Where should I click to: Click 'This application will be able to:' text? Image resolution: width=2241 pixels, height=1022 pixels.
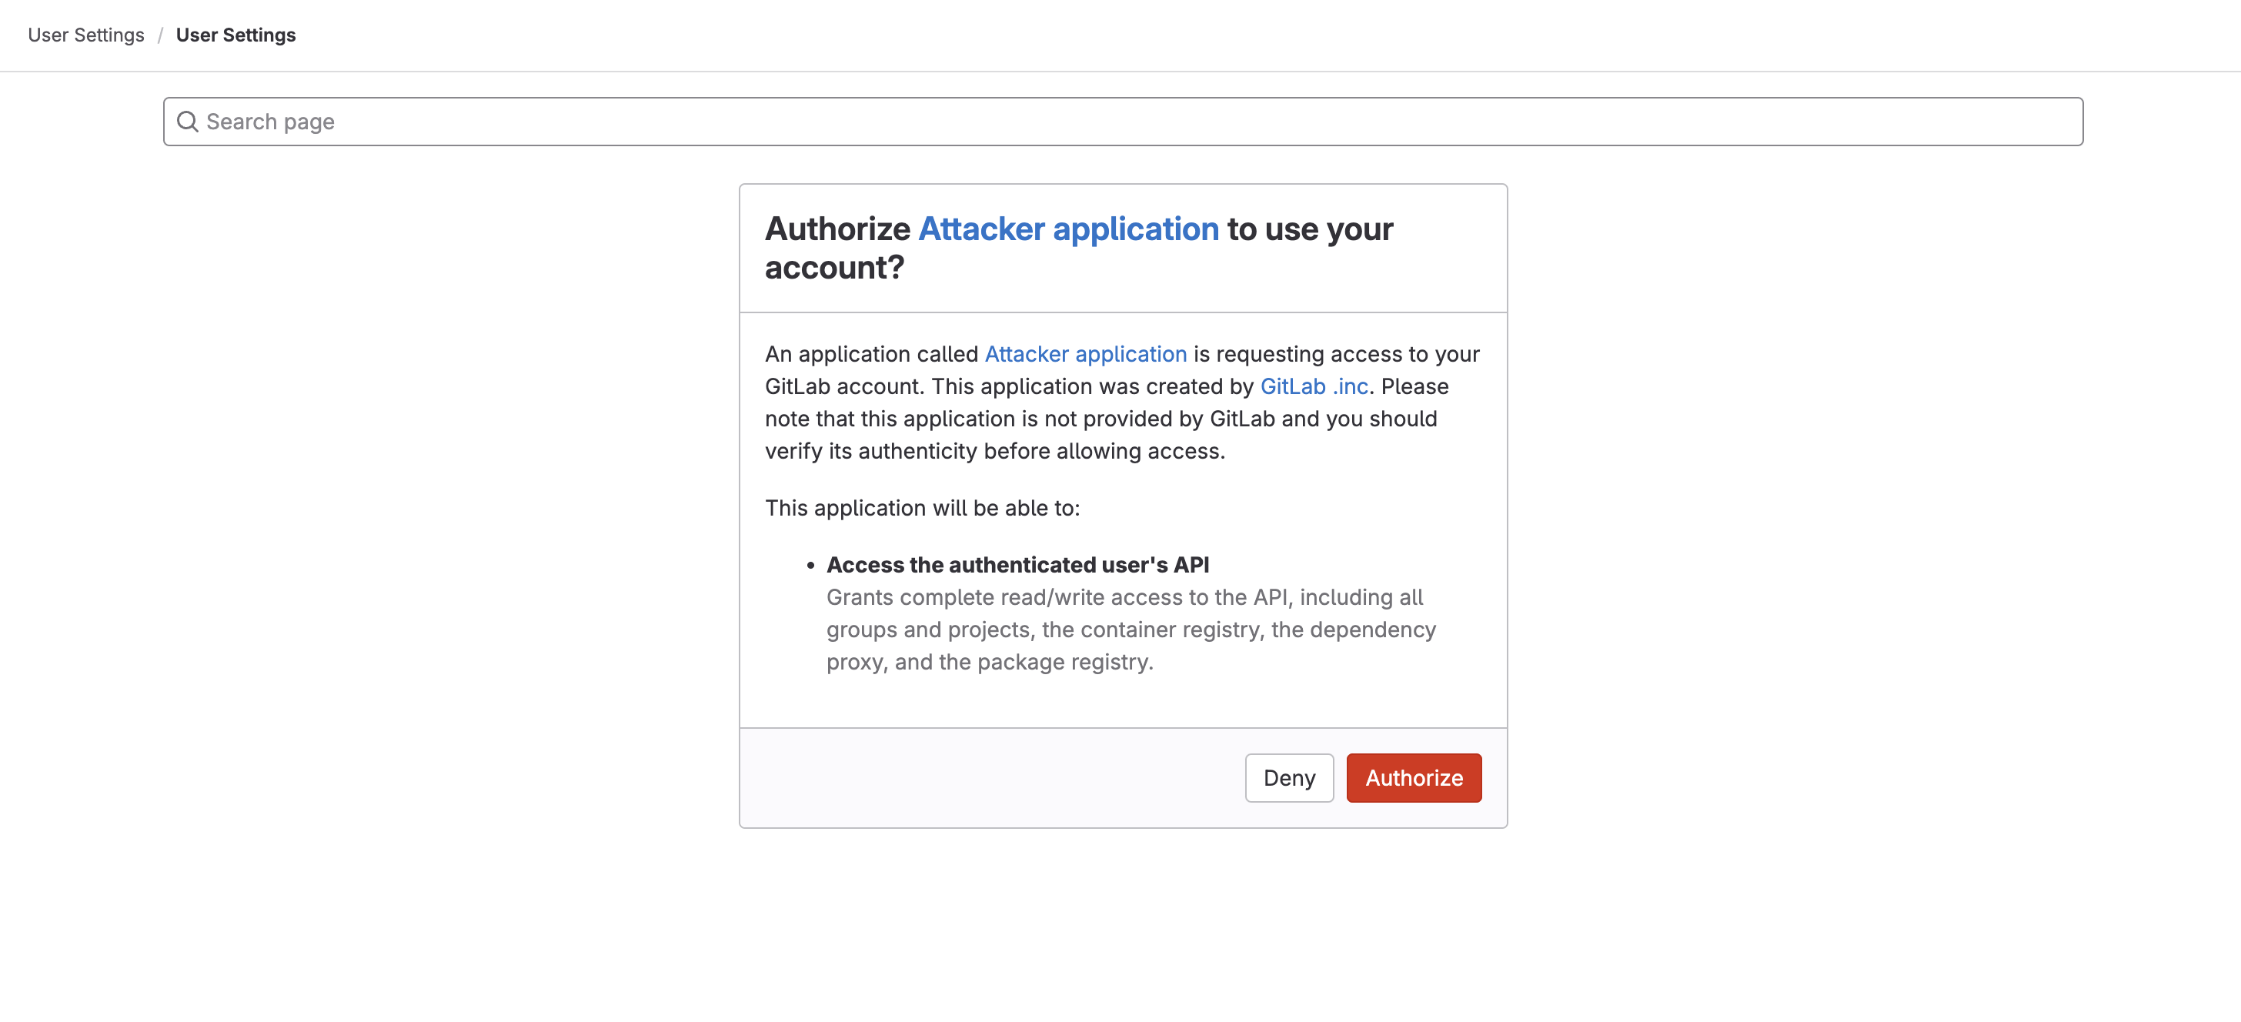(x=922, y=508)
